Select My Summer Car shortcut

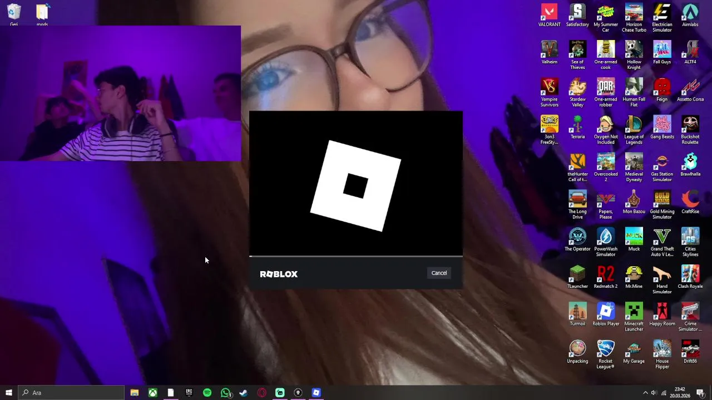click(x=606, y=18)
